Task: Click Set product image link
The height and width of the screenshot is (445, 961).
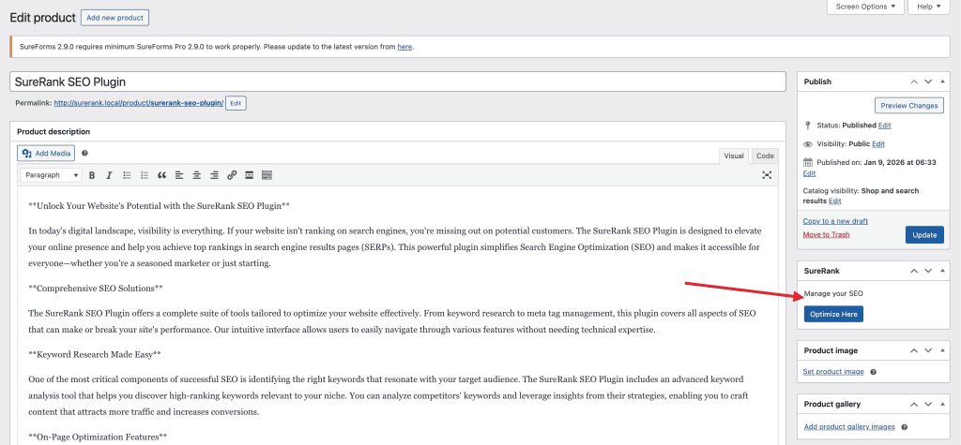Action: [833, 372]
